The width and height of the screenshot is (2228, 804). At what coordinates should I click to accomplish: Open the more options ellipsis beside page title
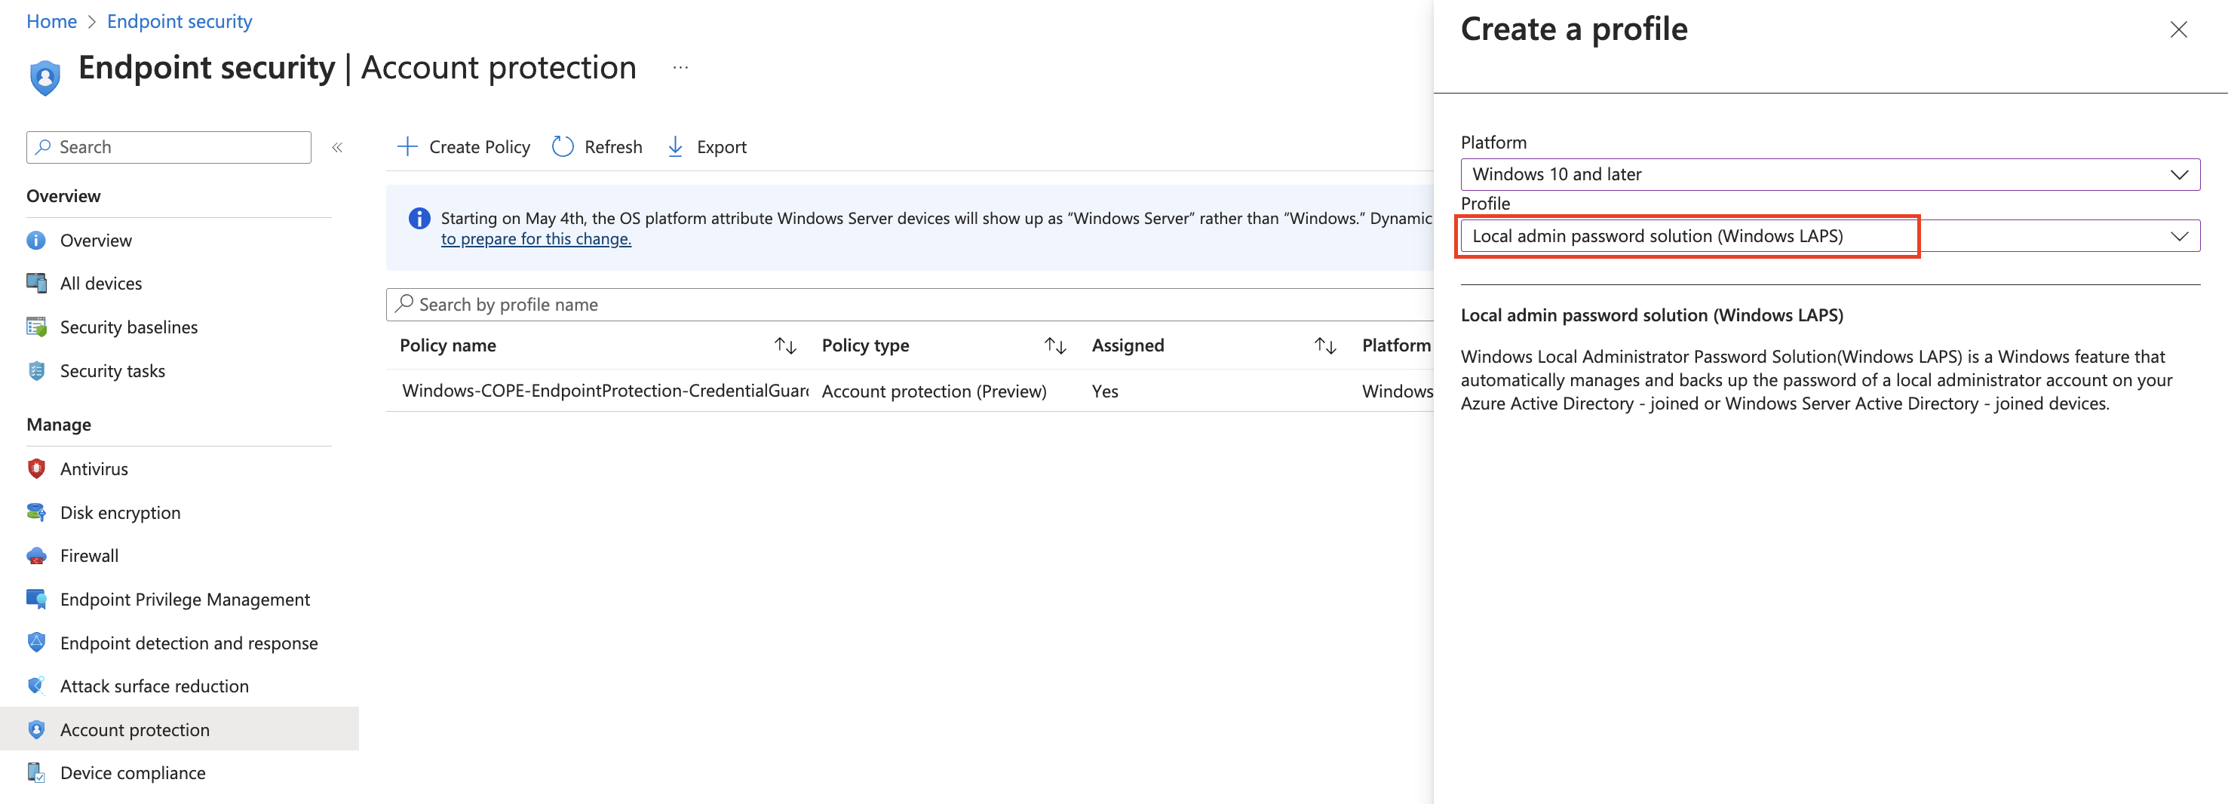pos(680,67)
